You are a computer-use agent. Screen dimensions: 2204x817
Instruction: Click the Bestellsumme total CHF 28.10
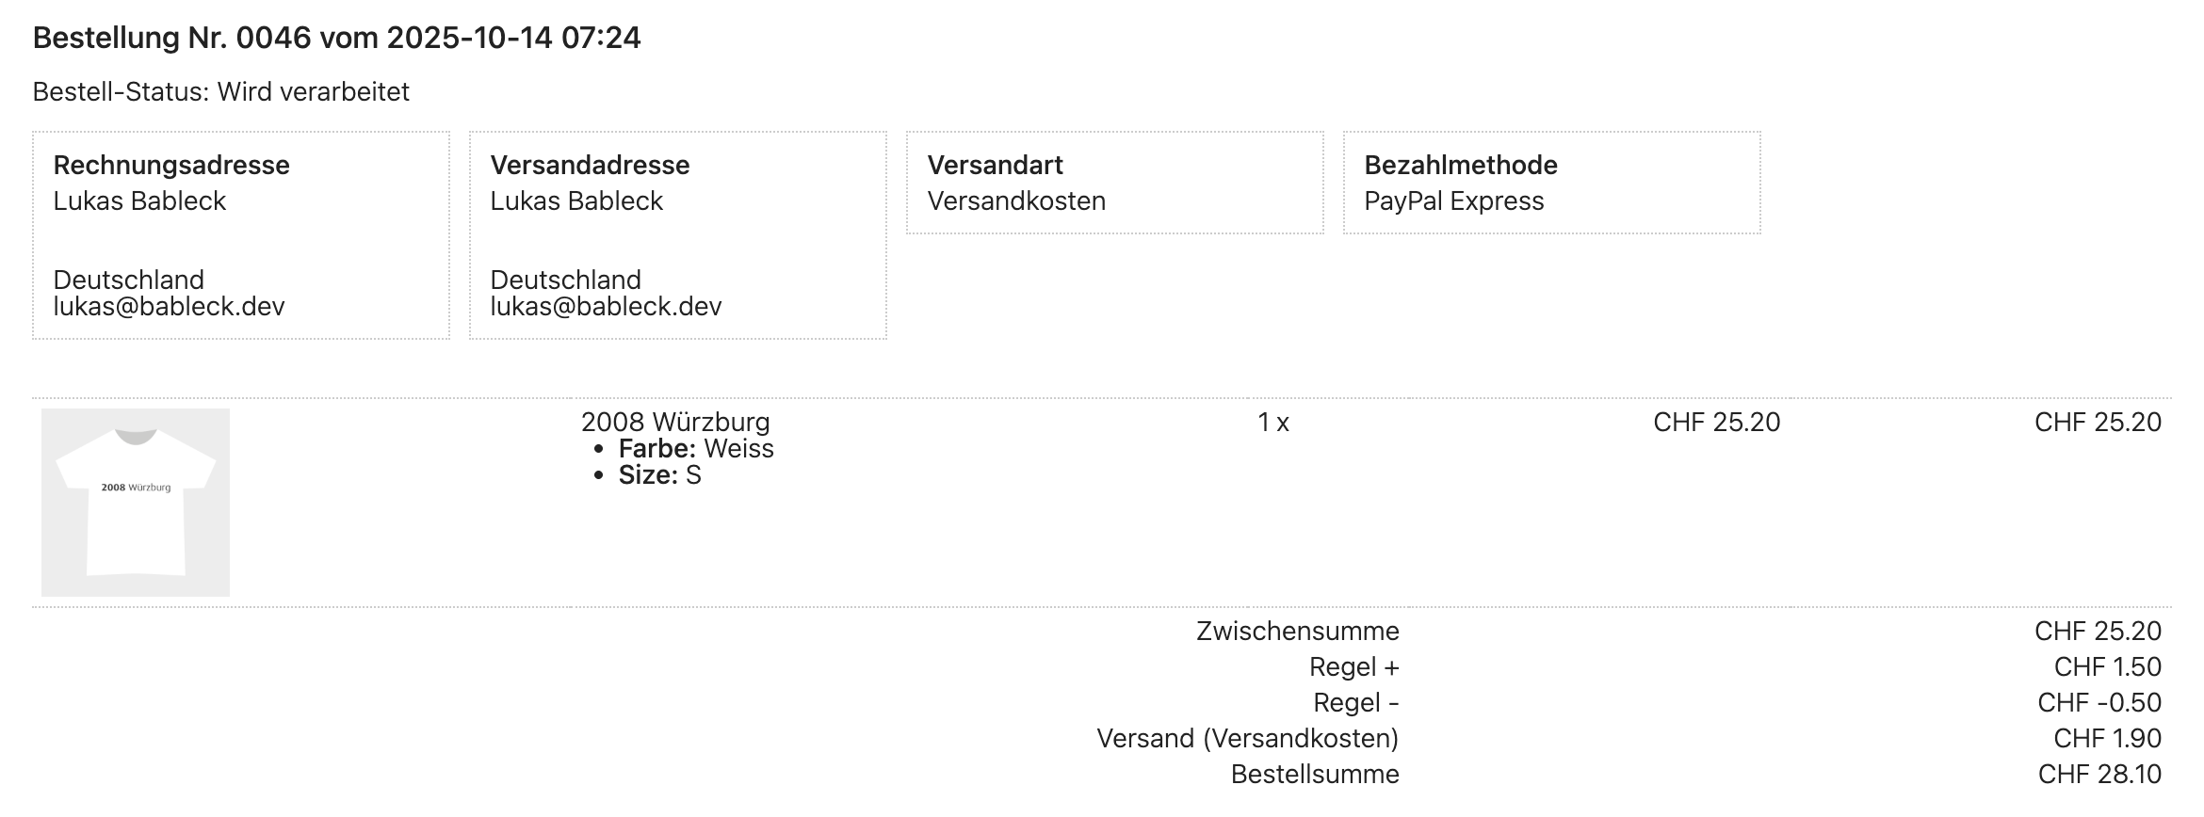point(2099,775)
